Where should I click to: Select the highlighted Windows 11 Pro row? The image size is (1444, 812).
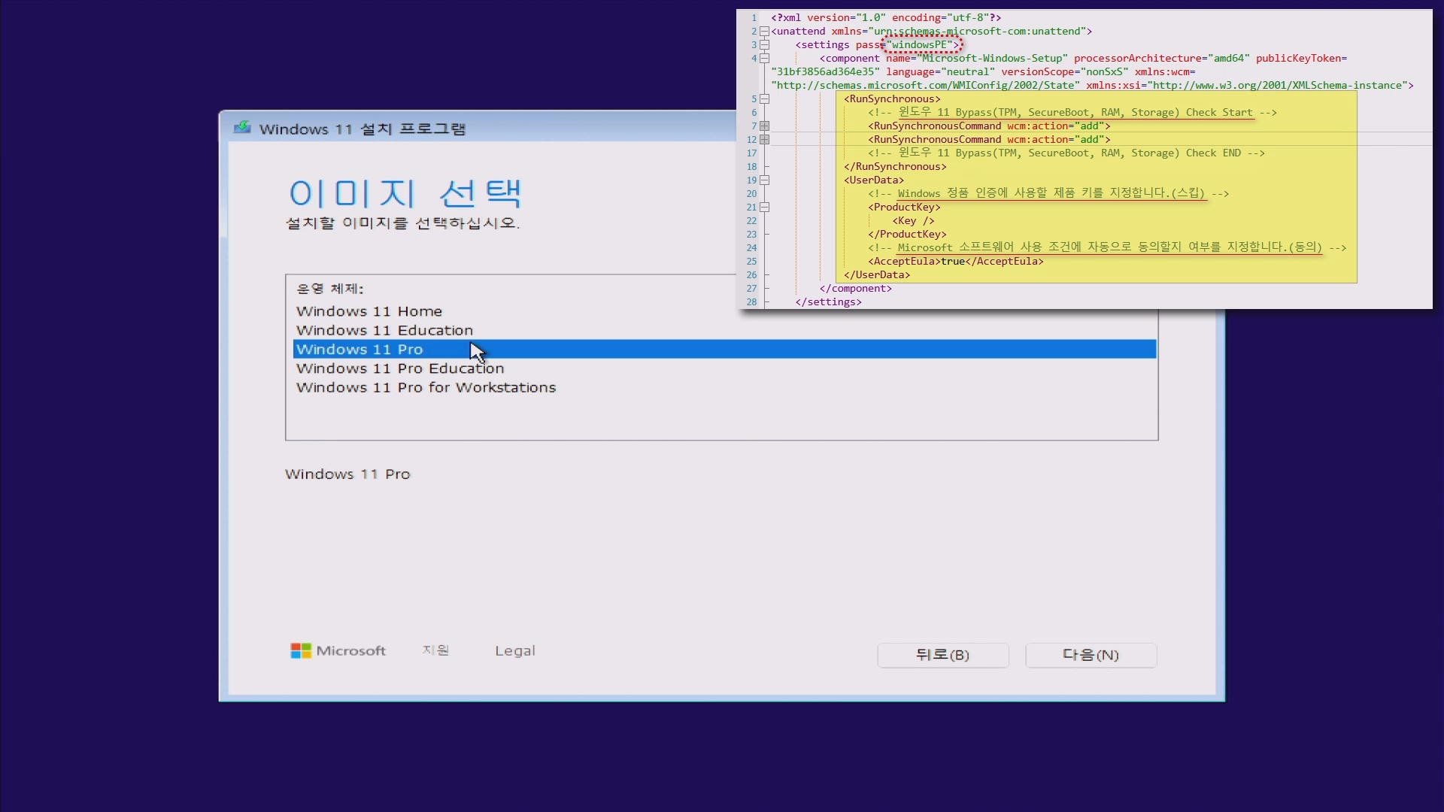tap(724, 349)
